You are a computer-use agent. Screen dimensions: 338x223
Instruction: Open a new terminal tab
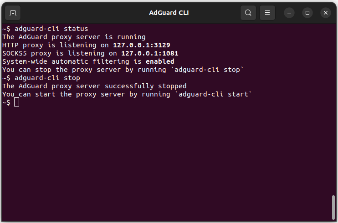(x=13, y=13)
